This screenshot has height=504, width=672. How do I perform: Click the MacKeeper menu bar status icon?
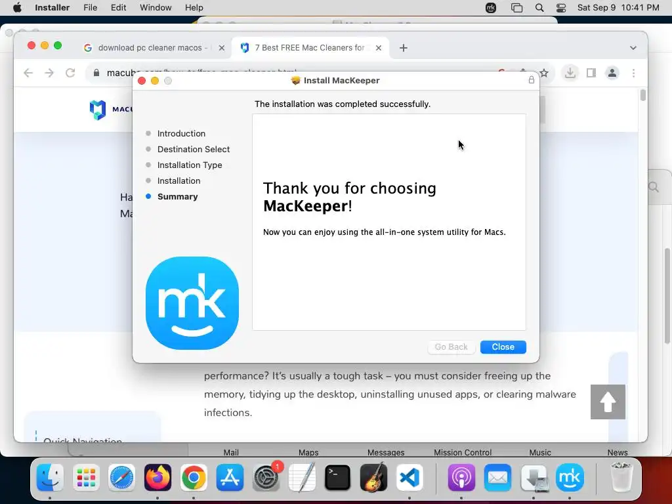491,8
